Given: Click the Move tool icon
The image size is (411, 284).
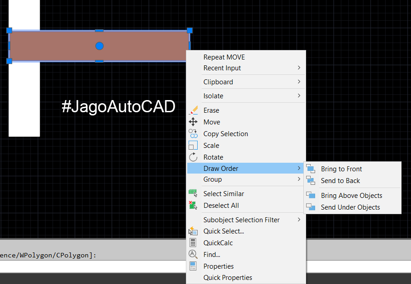Looking at the screenshot, I should click(x=193, y=122).
